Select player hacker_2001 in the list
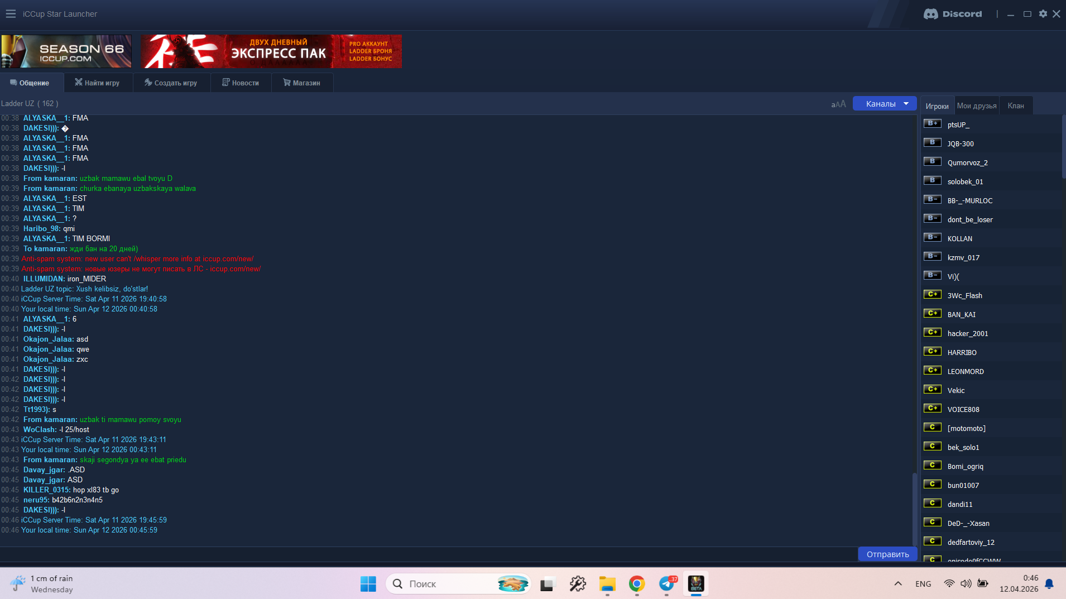Screen dimensions: 1066x599 968,334
